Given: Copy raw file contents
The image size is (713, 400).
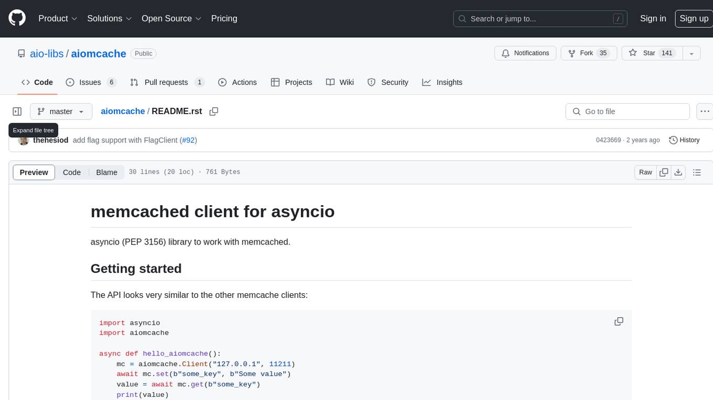Looking at the screenshot, I should pos(664,172).
